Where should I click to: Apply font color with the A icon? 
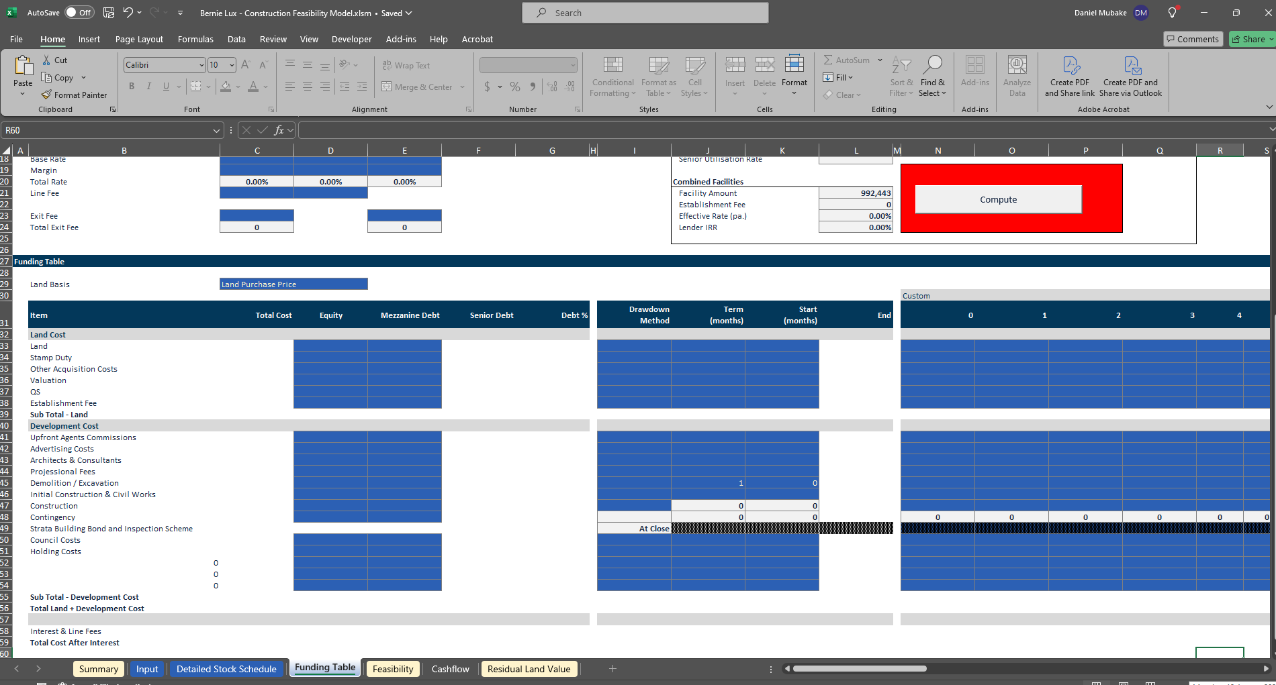point(253,87)
